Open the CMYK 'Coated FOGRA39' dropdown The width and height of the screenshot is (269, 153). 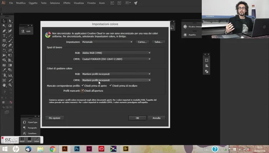click(x=116, y=59)
